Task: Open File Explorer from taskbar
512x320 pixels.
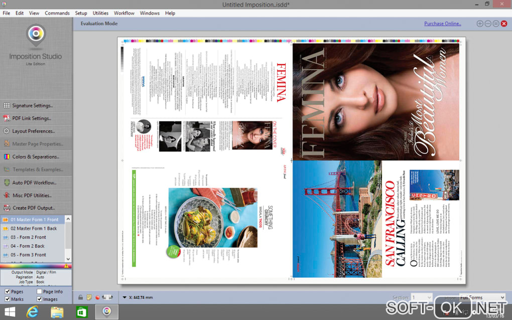Action: (57, 312)
